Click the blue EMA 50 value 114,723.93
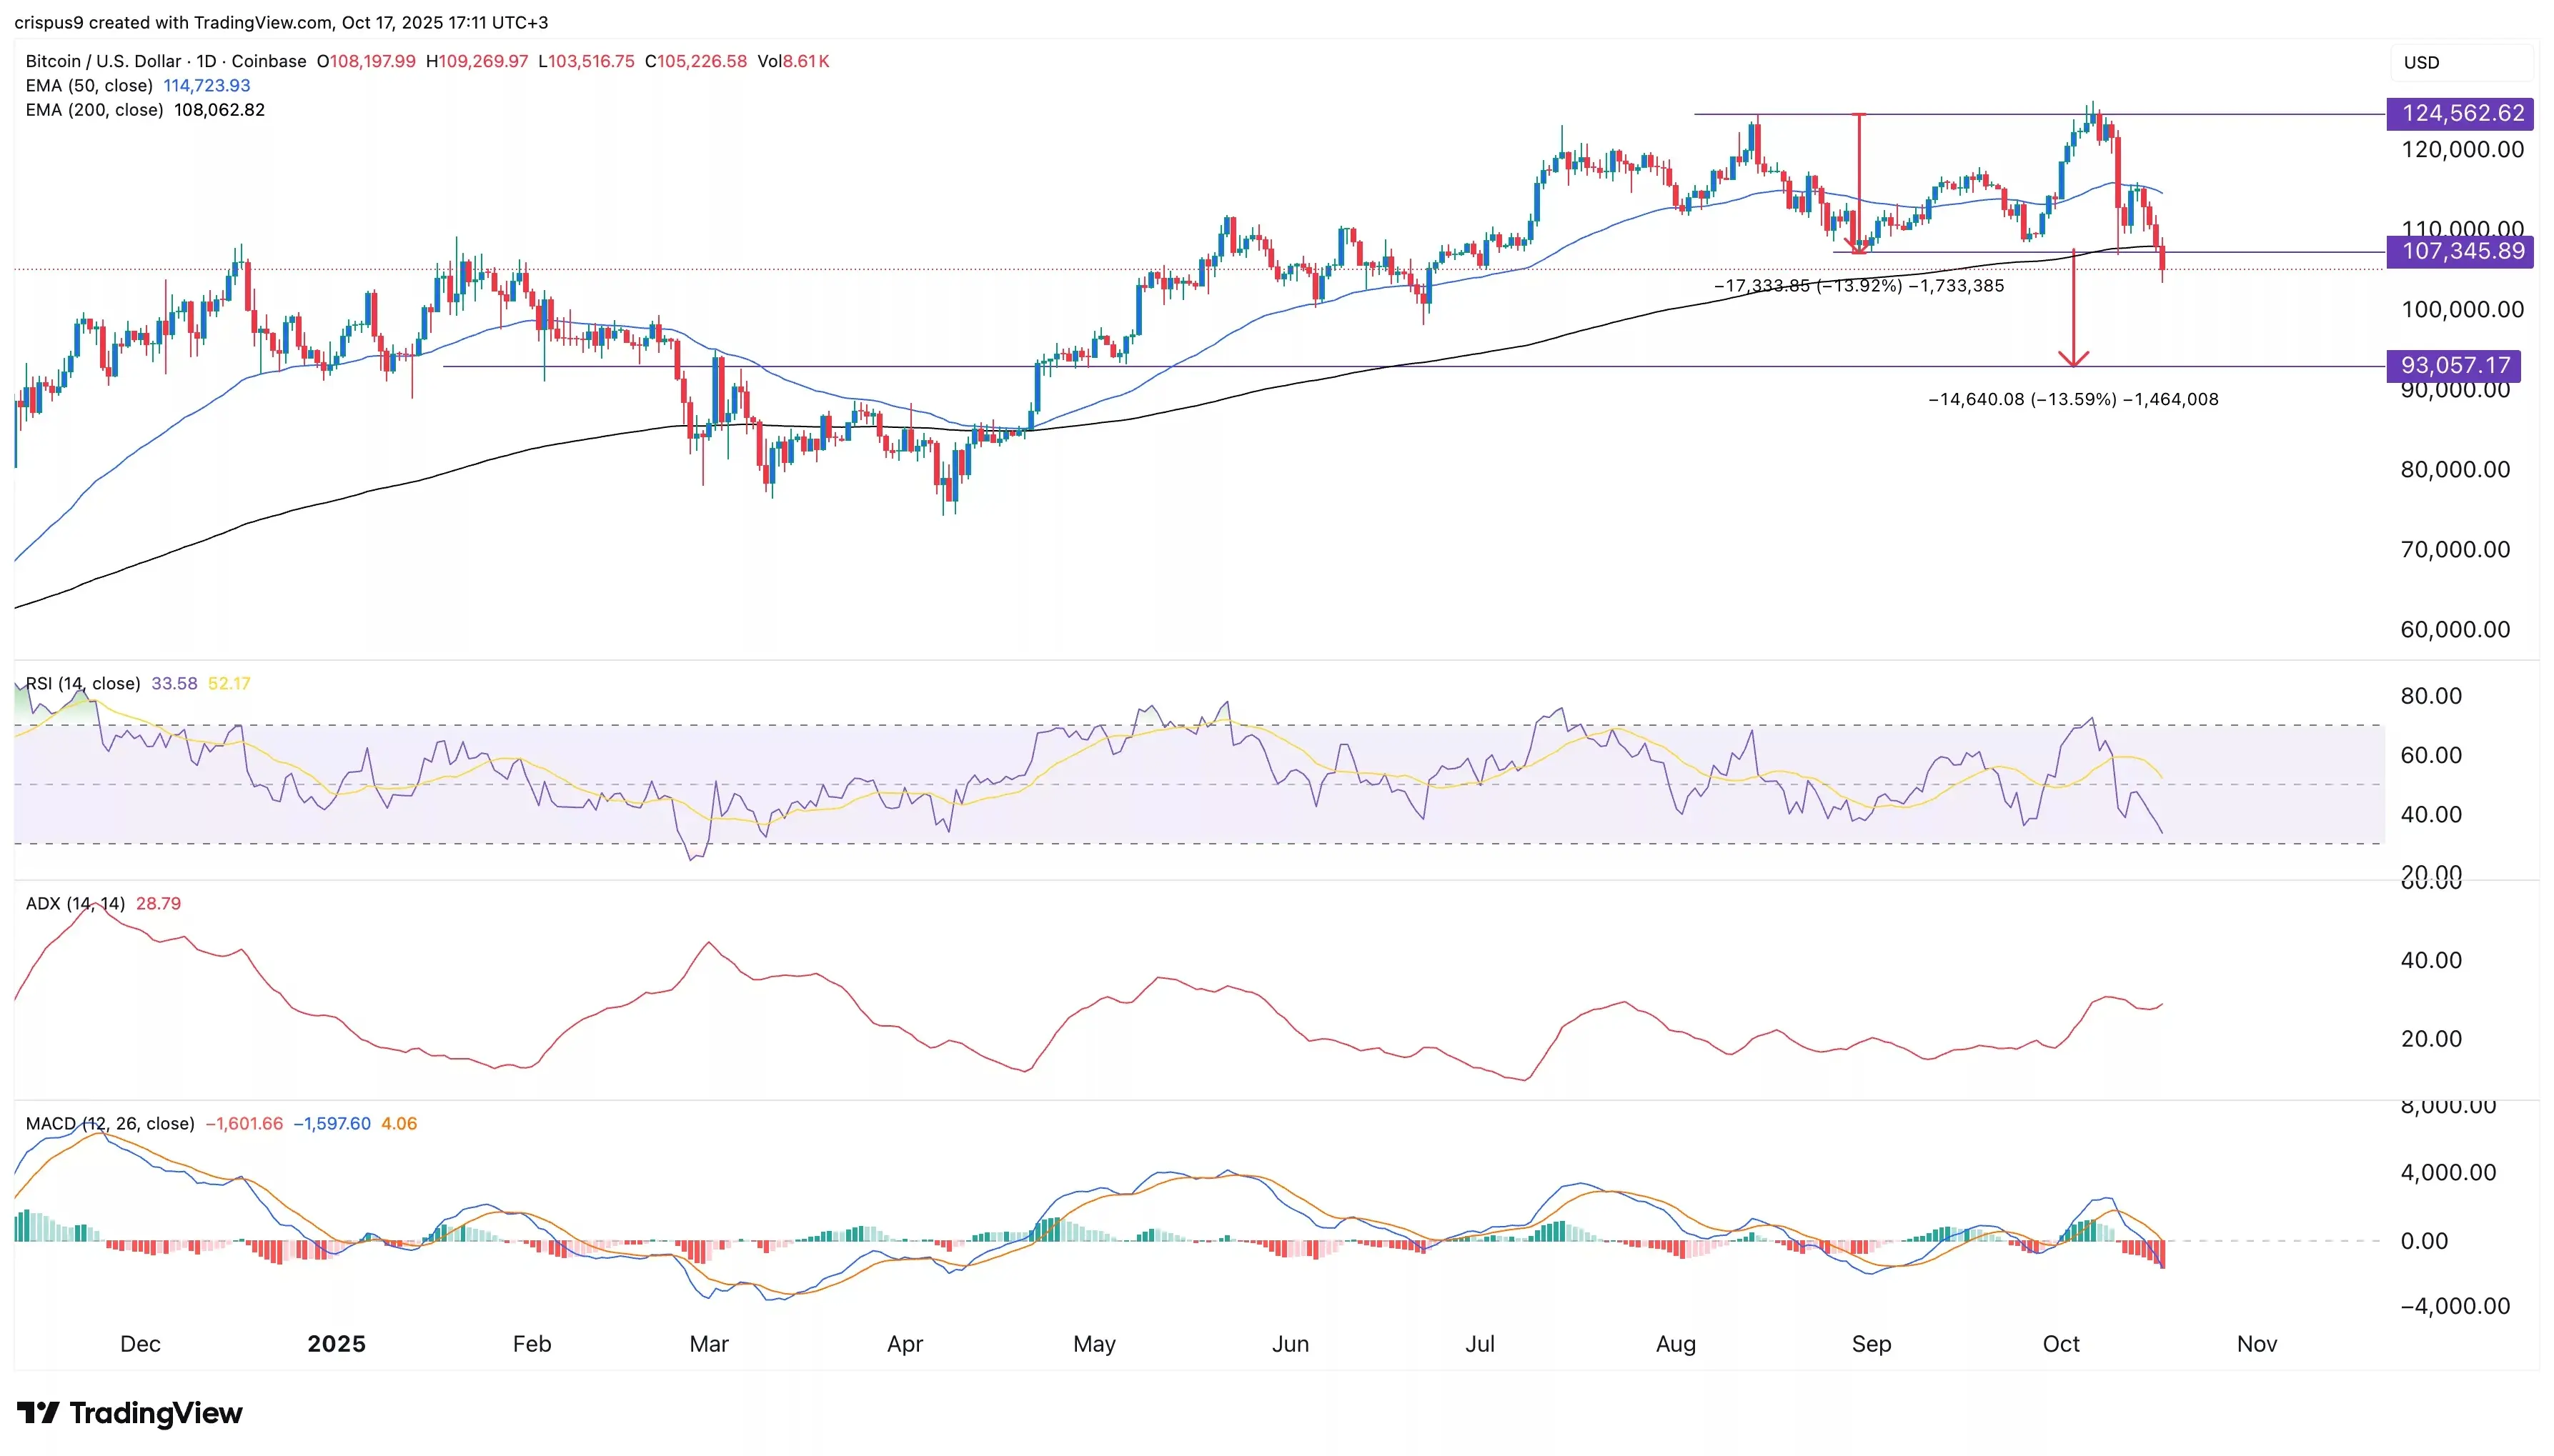 (x=207, y=86)
